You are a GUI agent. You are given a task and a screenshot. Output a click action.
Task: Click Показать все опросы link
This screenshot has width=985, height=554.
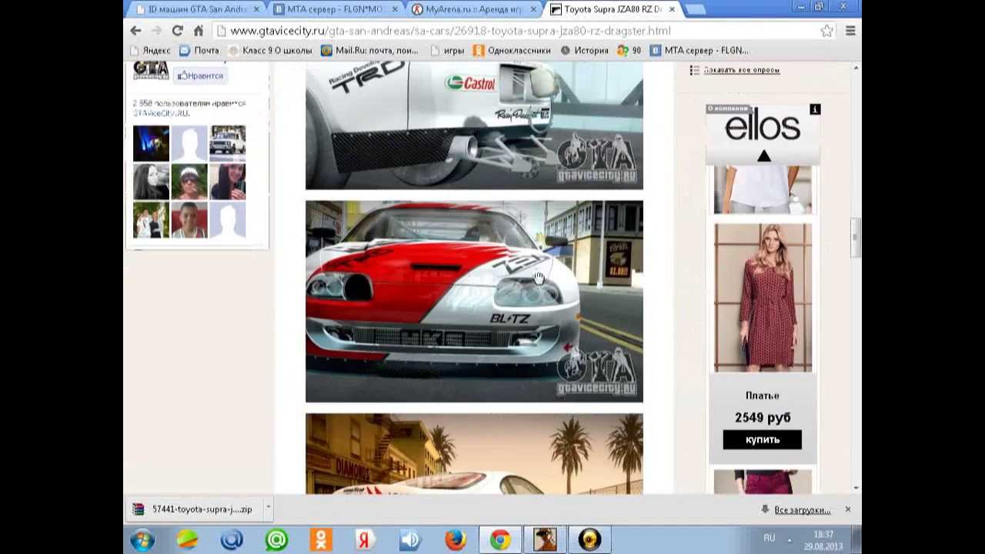pyautogui.click(x=741, y=70)
